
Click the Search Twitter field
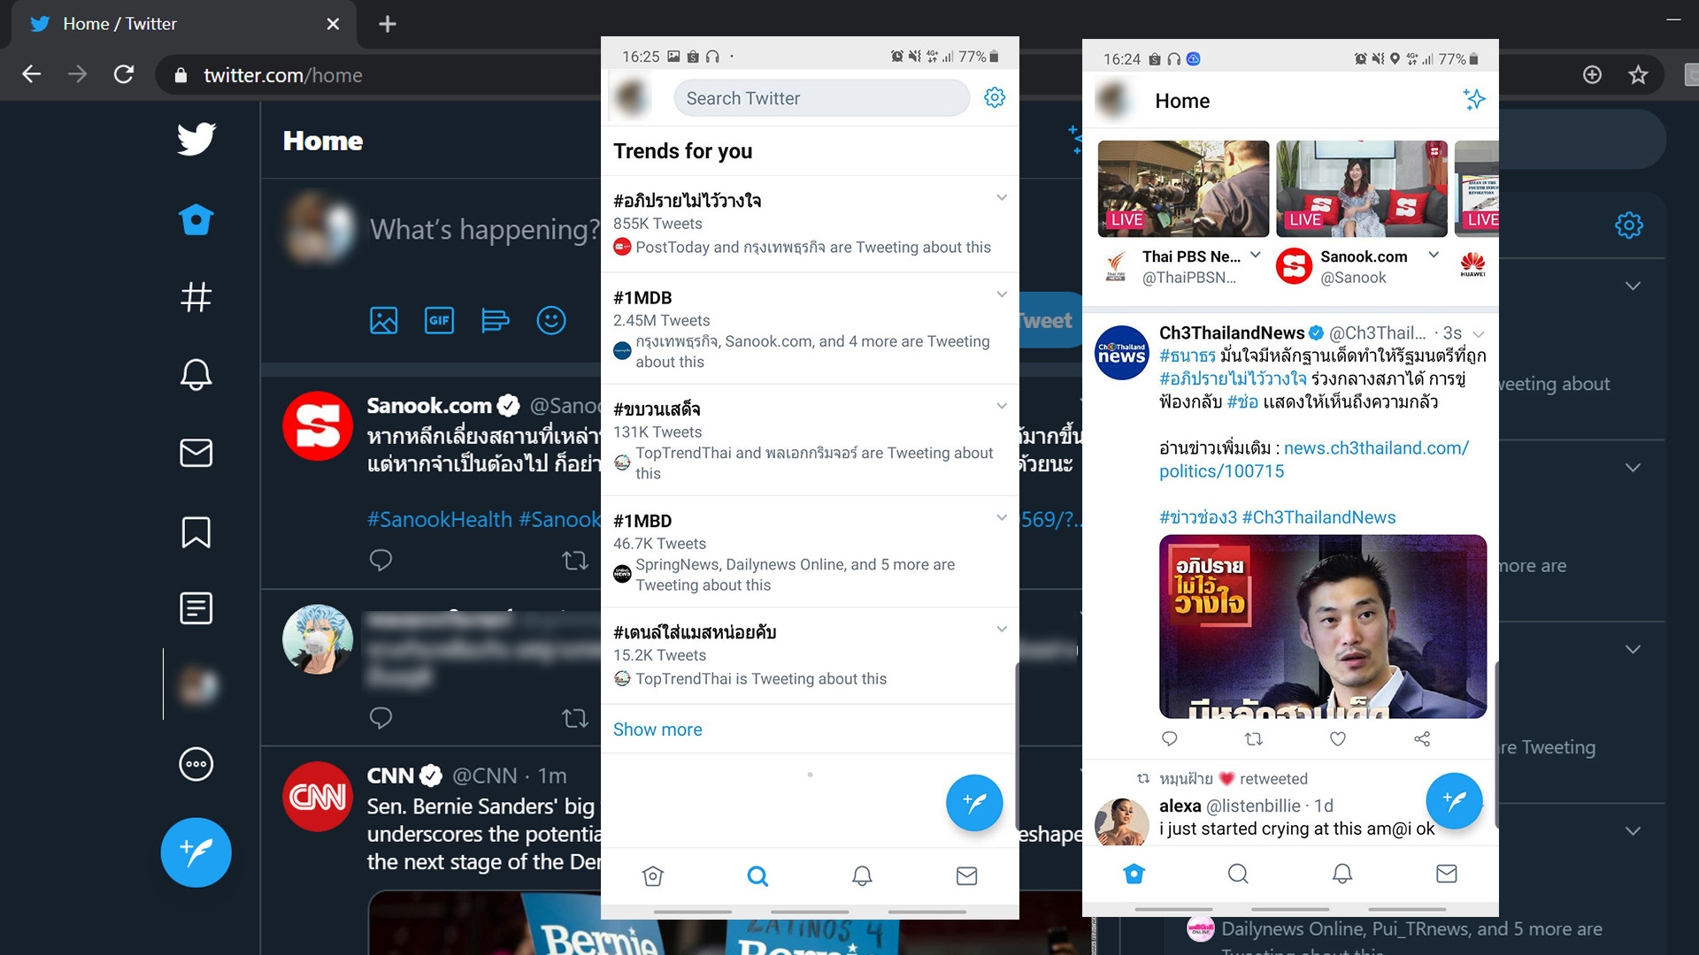[x=821, y=98]
